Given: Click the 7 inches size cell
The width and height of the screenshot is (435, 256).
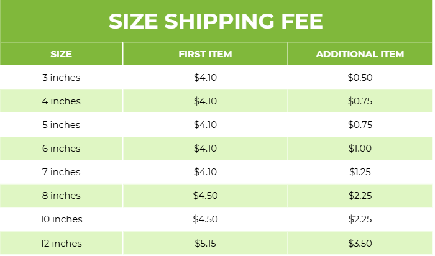Looking at the screenshot, I should (x=61, y=172).
